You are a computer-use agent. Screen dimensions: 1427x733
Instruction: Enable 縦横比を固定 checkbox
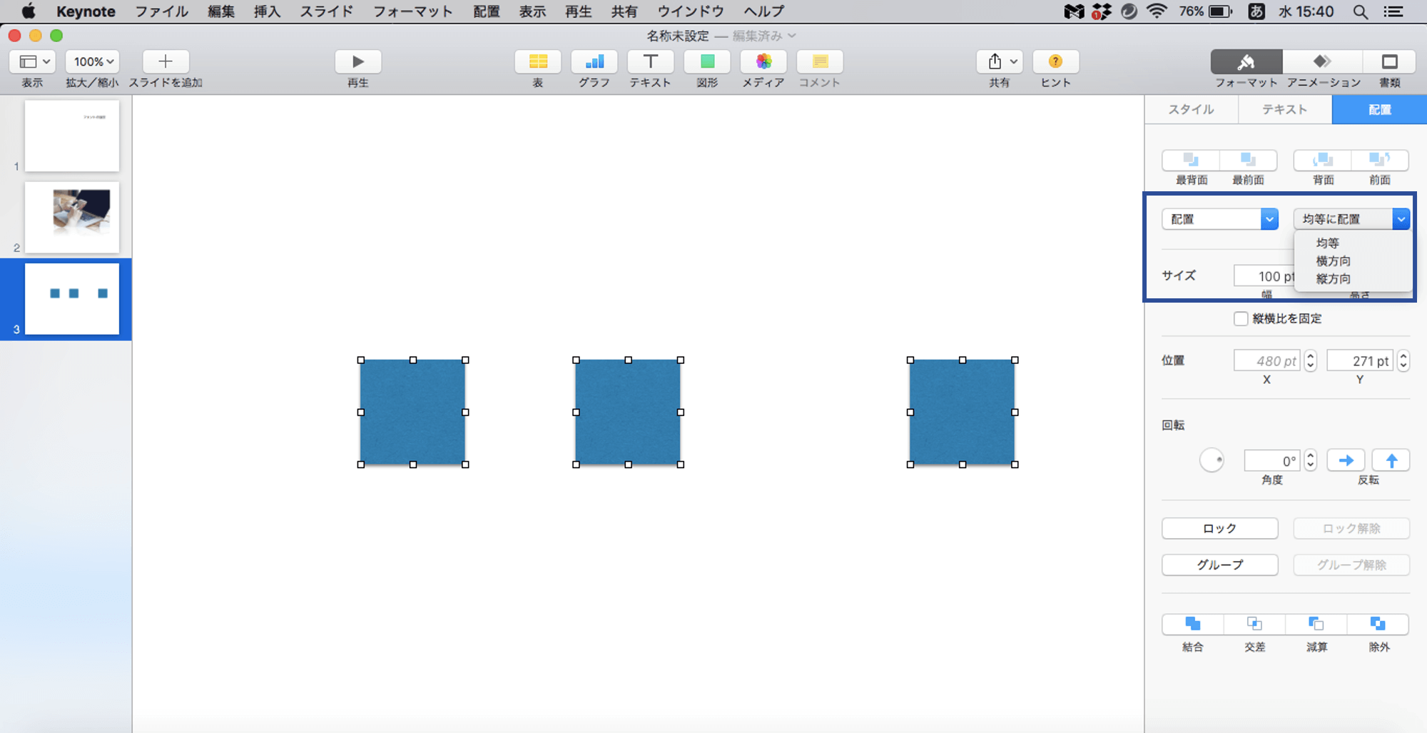tap(1241, 318)
